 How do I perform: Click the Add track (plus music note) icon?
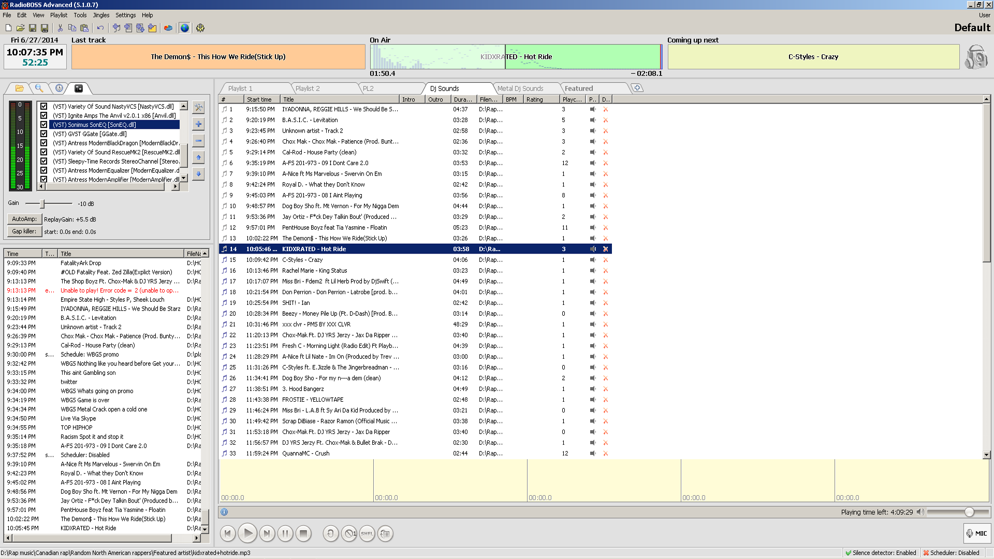116,28
